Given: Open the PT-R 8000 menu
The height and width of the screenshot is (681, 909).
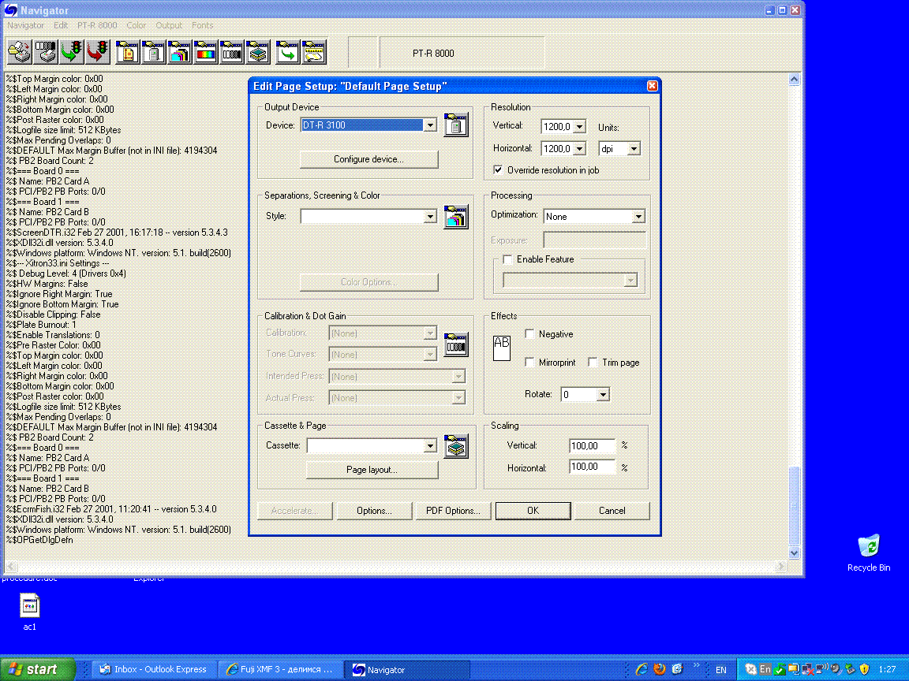Looking at the screenshot, I should tap(97, 25).
